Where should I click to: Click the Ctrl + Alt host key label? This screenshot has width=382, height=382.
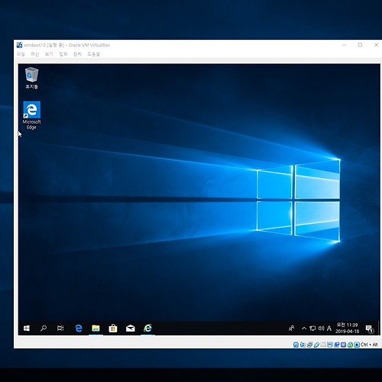369,345
